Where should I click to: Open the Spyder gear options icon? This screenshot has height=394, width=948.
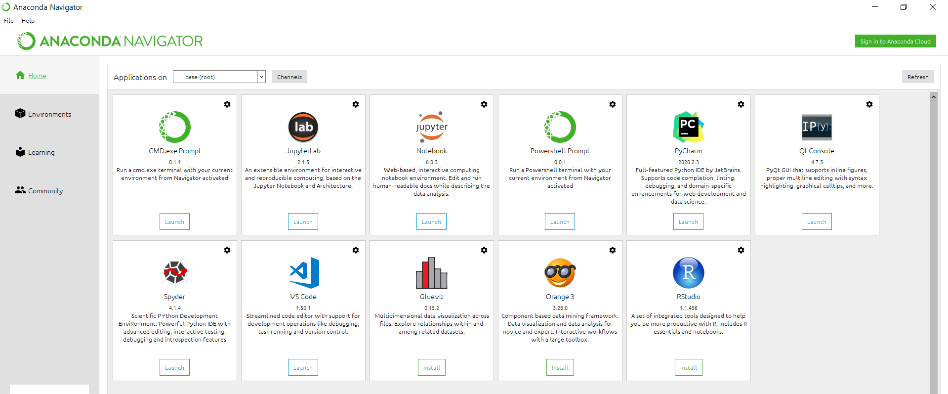[227, 250]
